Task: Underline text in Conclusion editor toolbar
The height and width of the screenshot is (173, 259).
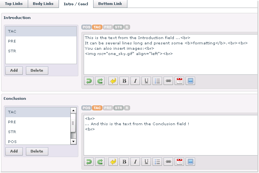Action: pos(146,162)
